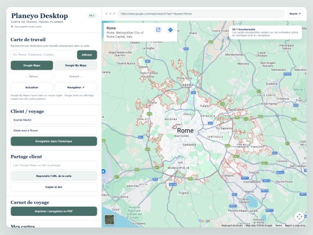The width and height of the screenshot is (313, 235).
Task: Open Rome place in new window icon
Action: click(158, 30)
